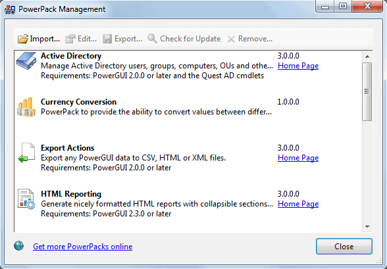Click the Export floppy disk icon
Screen dimensions: 387x269
coord(107,39)
